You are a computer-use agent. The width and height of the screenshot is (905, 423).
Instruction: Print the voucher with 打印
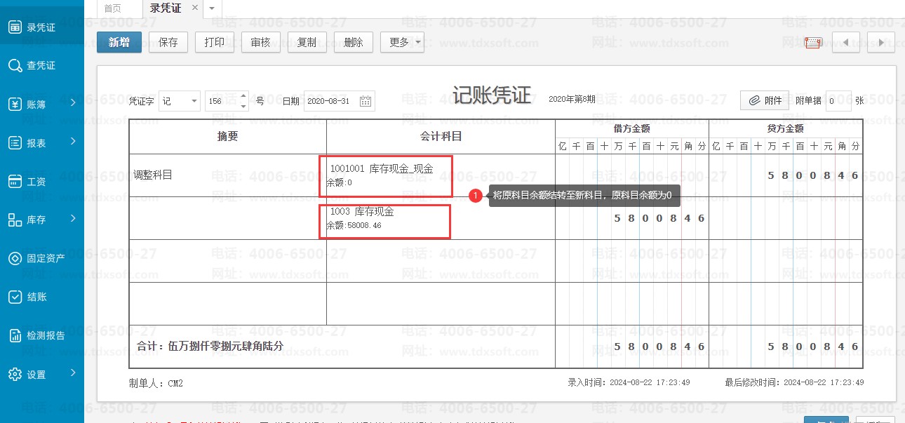tap(215, 42)
